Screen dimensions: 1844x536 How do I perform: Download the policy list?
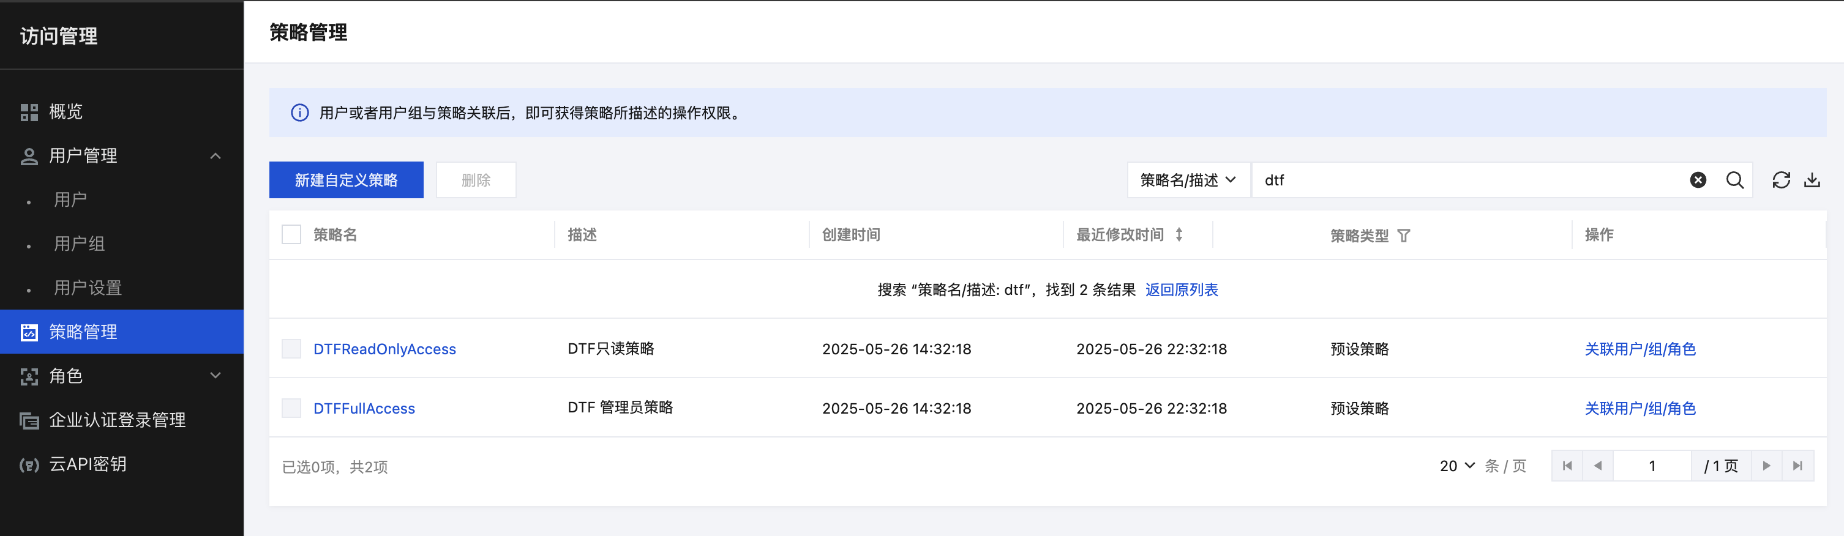tap(1812, 181)
